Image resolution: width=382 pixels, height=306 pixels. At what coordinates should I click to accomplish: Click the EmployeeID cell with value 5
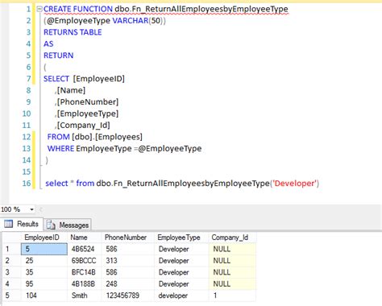[44, 249]
